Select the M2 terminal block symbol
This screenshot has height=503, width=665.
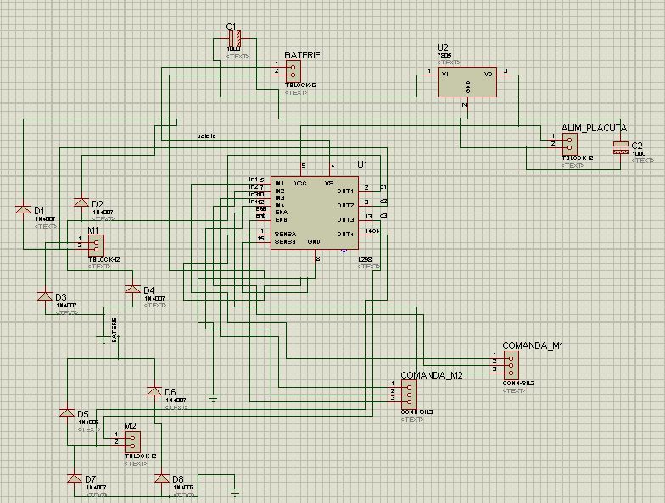pos(132,442)
